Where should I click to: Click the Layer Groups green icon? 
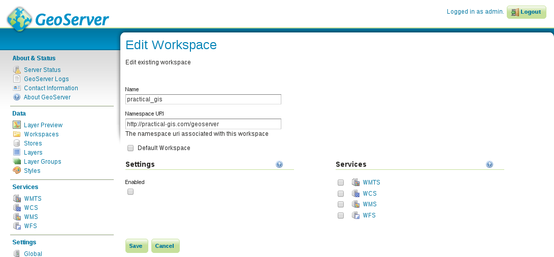[17, 162]
